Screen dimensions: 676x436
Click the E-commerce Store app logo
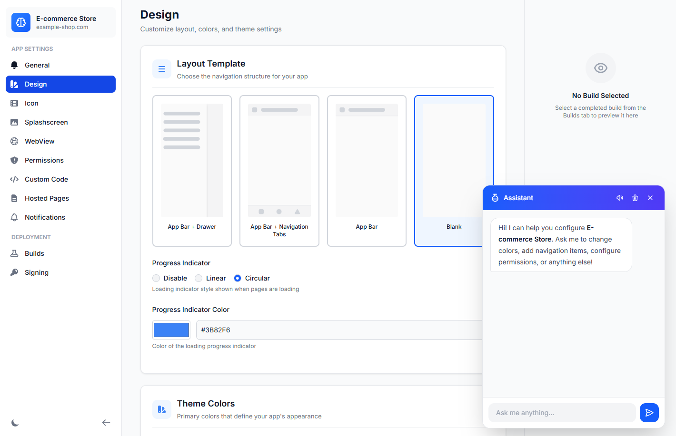click(x=21, y=22)
